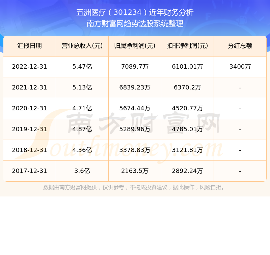Click the revenue value 3.6亿
270x255 pixels.
[82, 171]
